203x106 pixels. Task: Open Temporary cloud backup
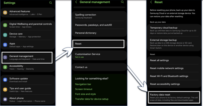174,30
